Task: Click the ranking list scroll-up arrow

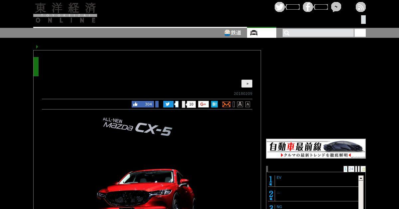Action: point(361,178)
